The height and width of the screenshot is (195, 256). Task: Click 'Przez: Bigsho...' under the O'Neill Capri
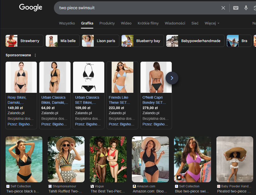pyautogui.click(x=155, y=124)
